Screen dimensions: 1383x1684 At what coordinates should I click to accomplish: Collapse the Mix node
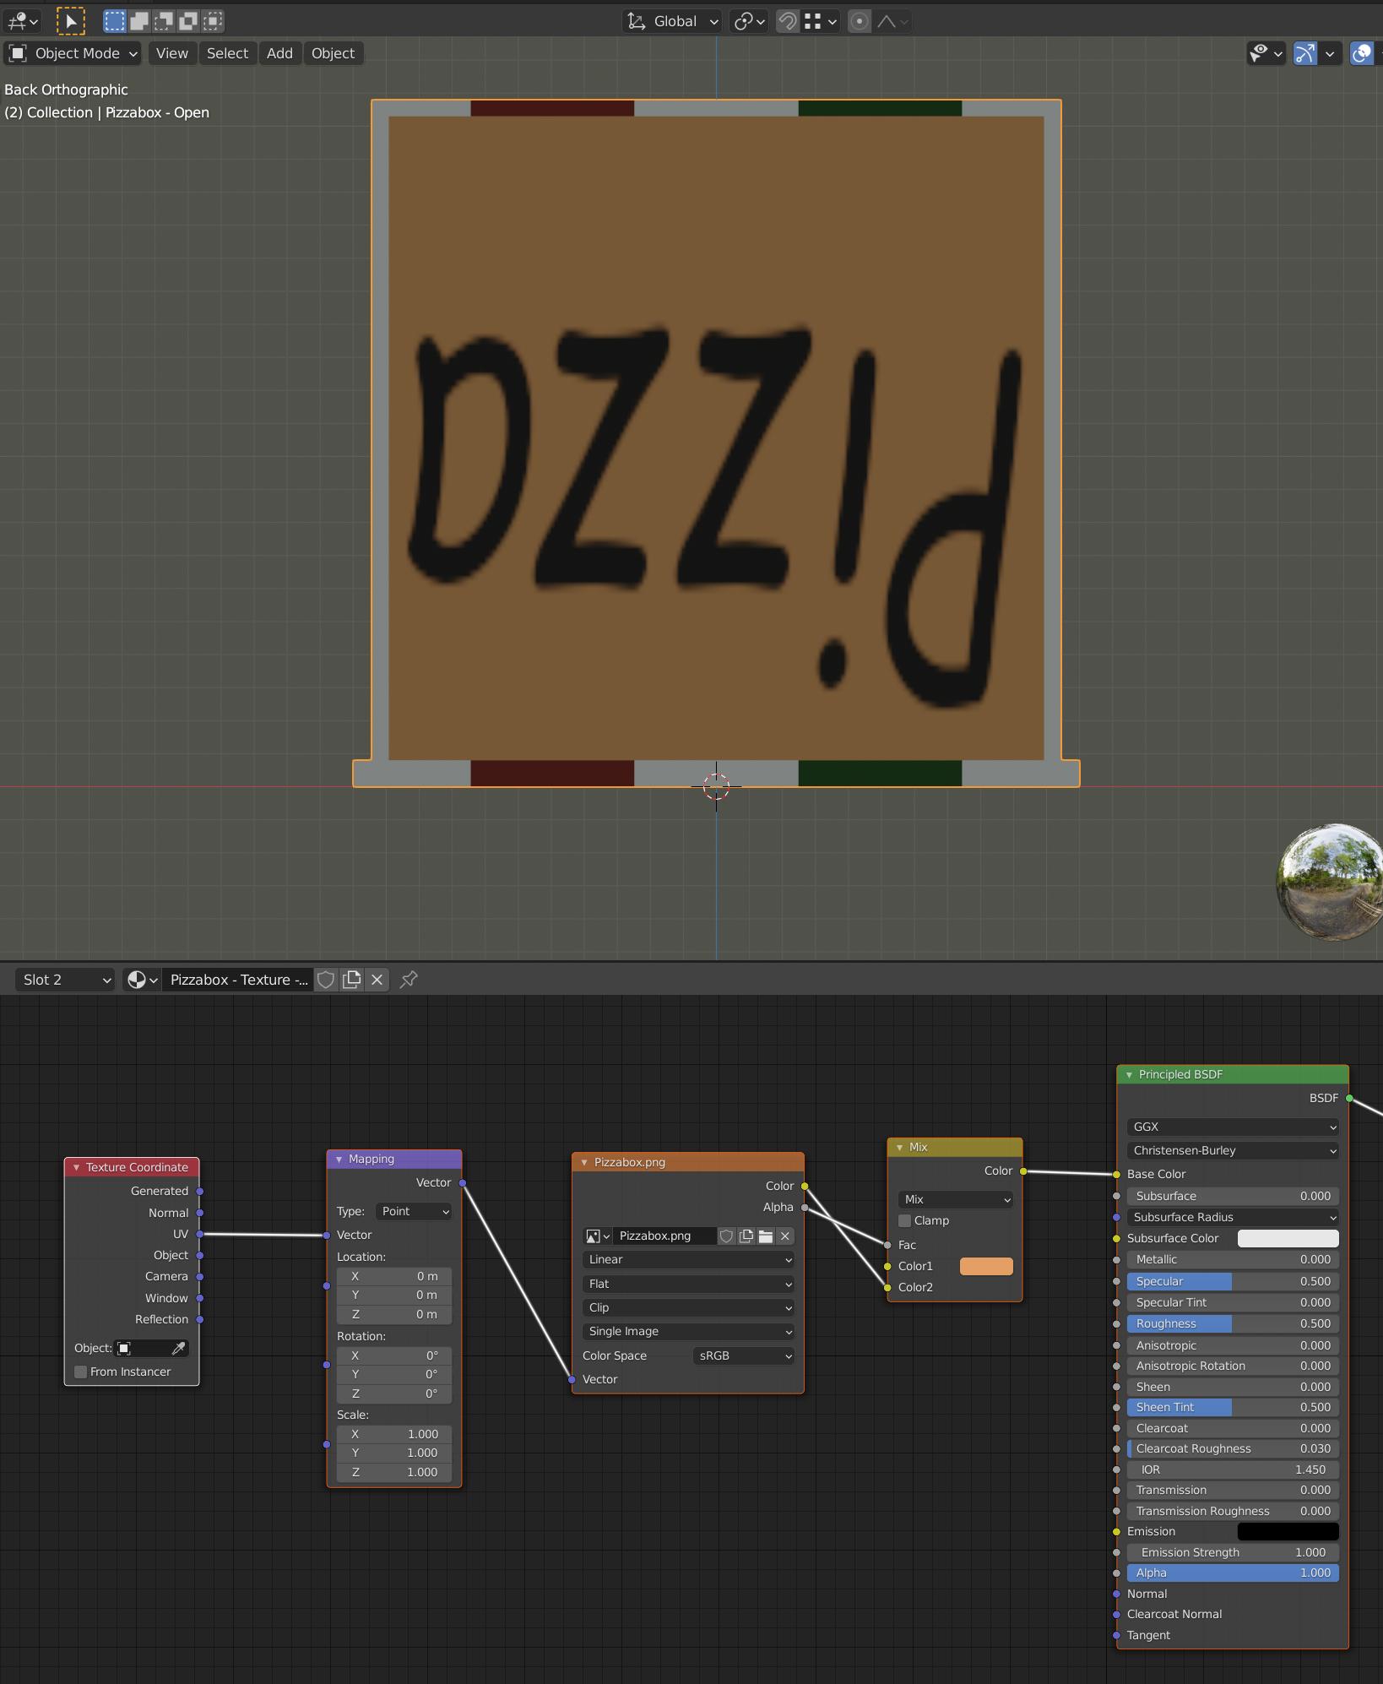[x=899, y=1147]
